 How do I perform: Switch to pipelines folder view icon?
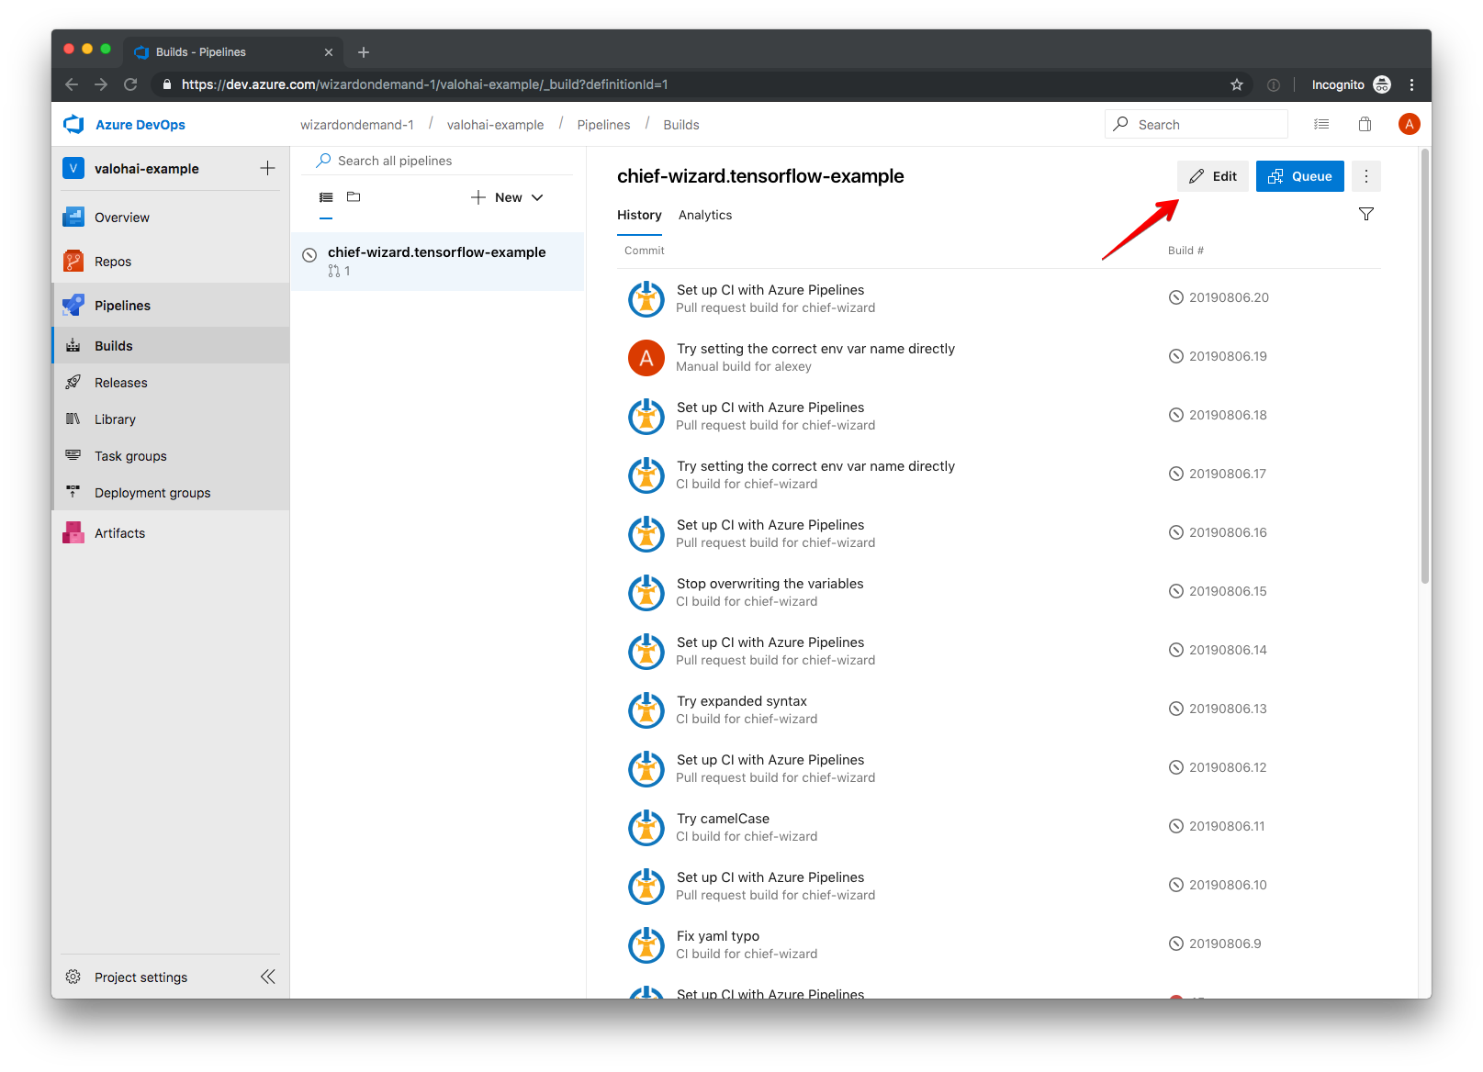pyautogui.click(x=354, y=197)
